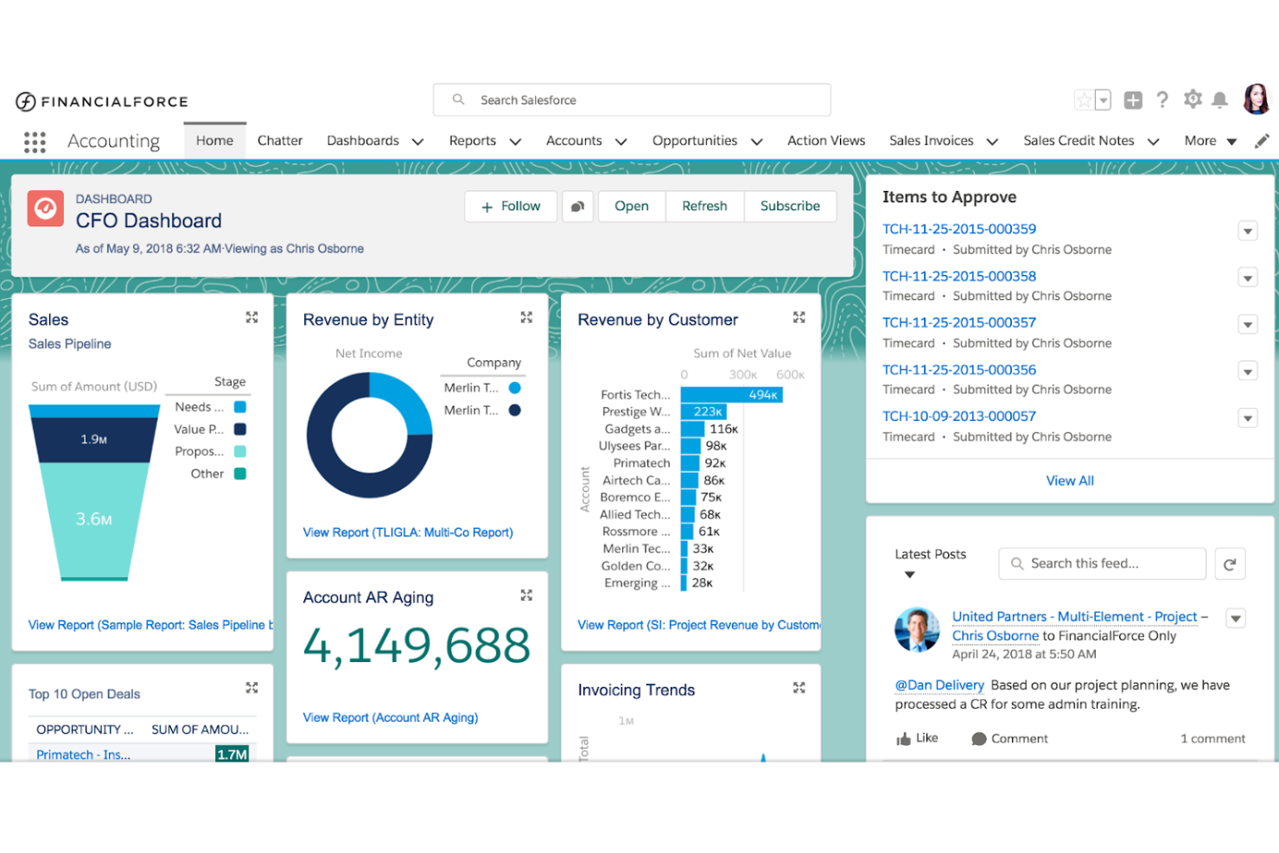Open the Action Views tab
The height and width of the screenshot is (853, 1279).
tap(826, 140)
